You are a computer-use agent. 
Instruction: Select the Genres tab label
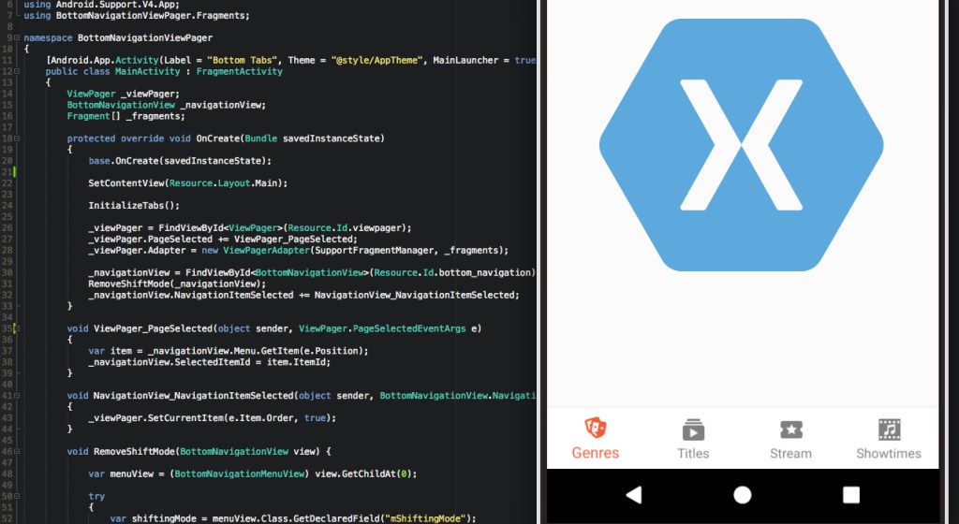[595, 453]
